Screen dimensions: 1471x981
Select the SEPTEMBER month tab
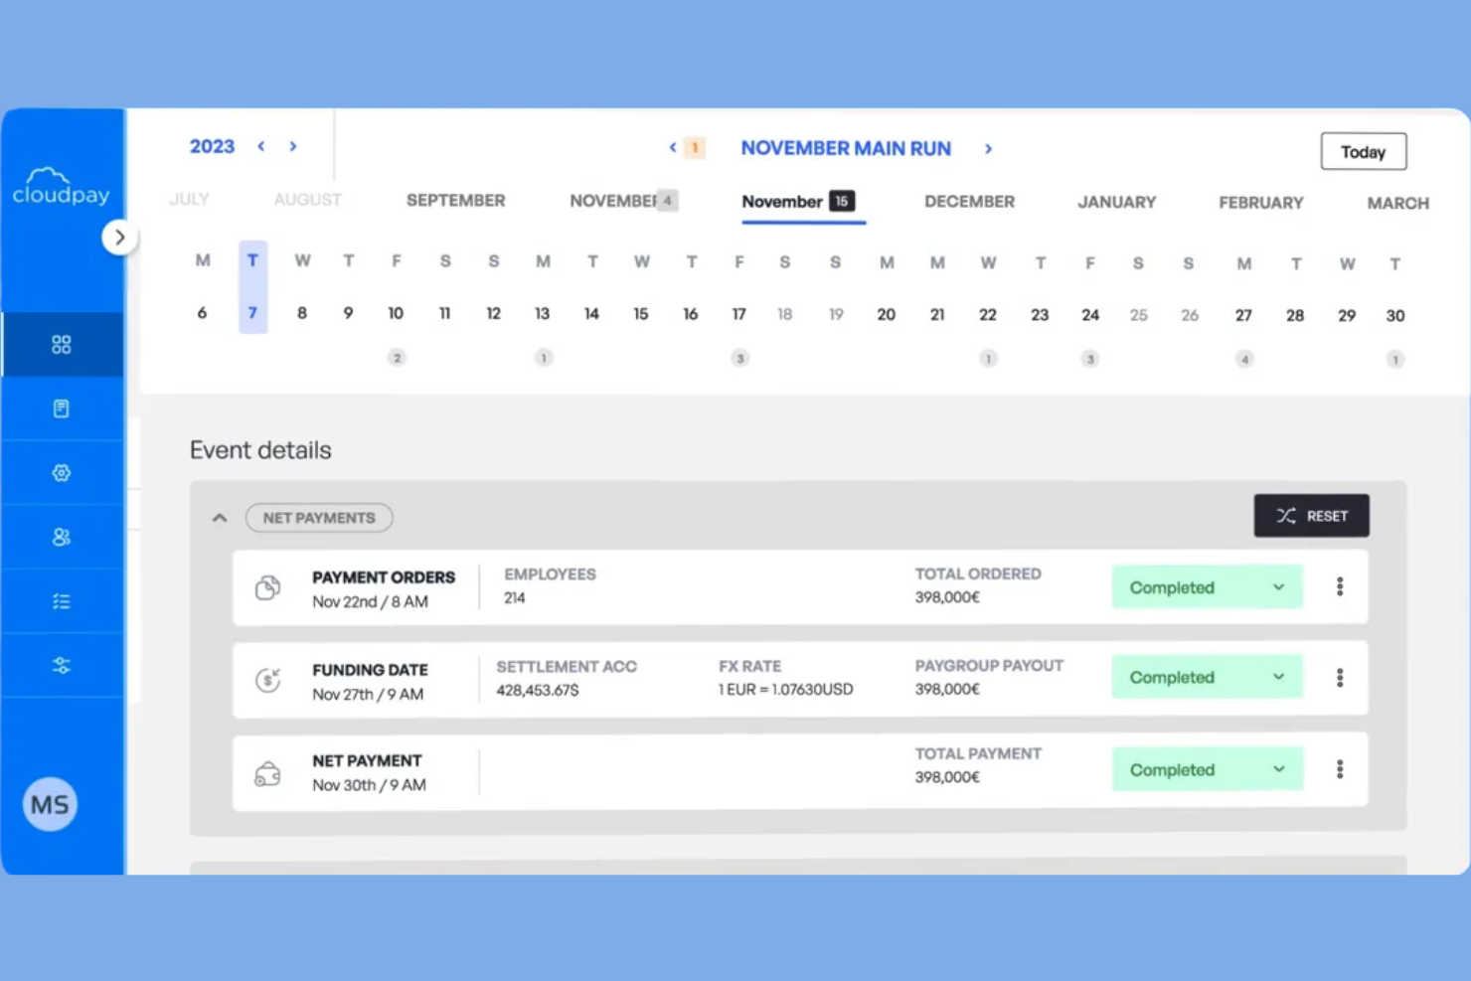455,201
